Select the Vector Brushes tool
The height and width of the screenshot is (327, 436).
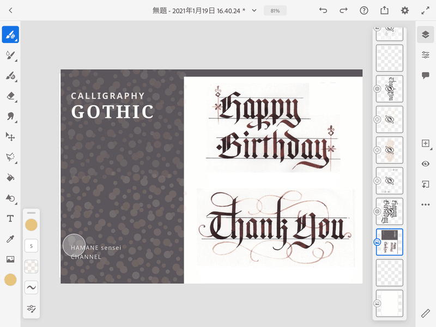click(x=10, y=76)
